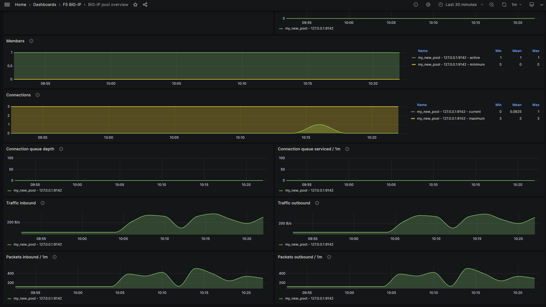This screenshot has width=546, height=307.
Task: Toggle the maximum connections legend series
Action: [x=450, y=119]
